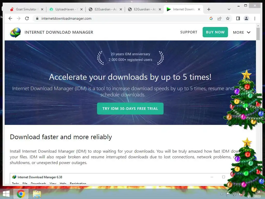Open the SUPPORT link
265x199 pixels.
(189, 32)
